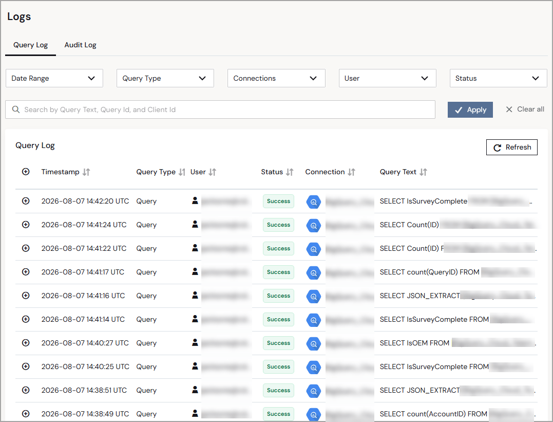Click user icon in 14:41:24 row

(x=195, y=224)
